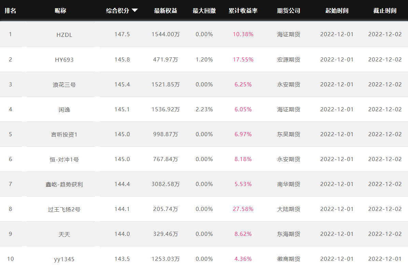Click rank number 1
This screenshot has width=408, height=270.
click(10, 34)
